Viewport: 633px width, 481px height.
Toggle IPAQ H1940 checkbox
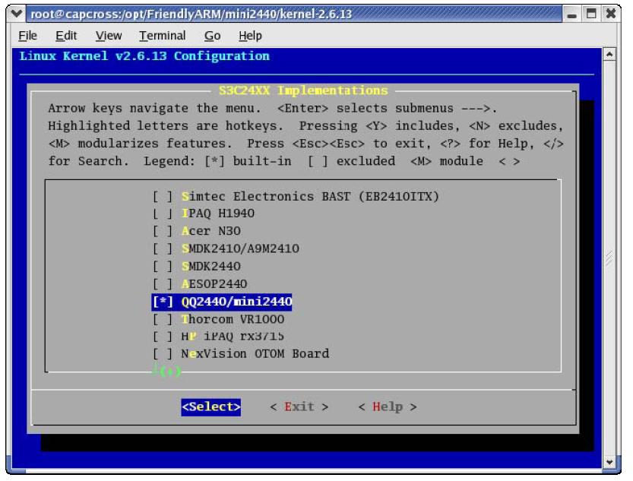click(x=163, y=214)
